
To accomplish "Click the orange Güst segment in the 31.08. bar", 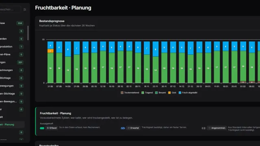I will tap(50, 51).
